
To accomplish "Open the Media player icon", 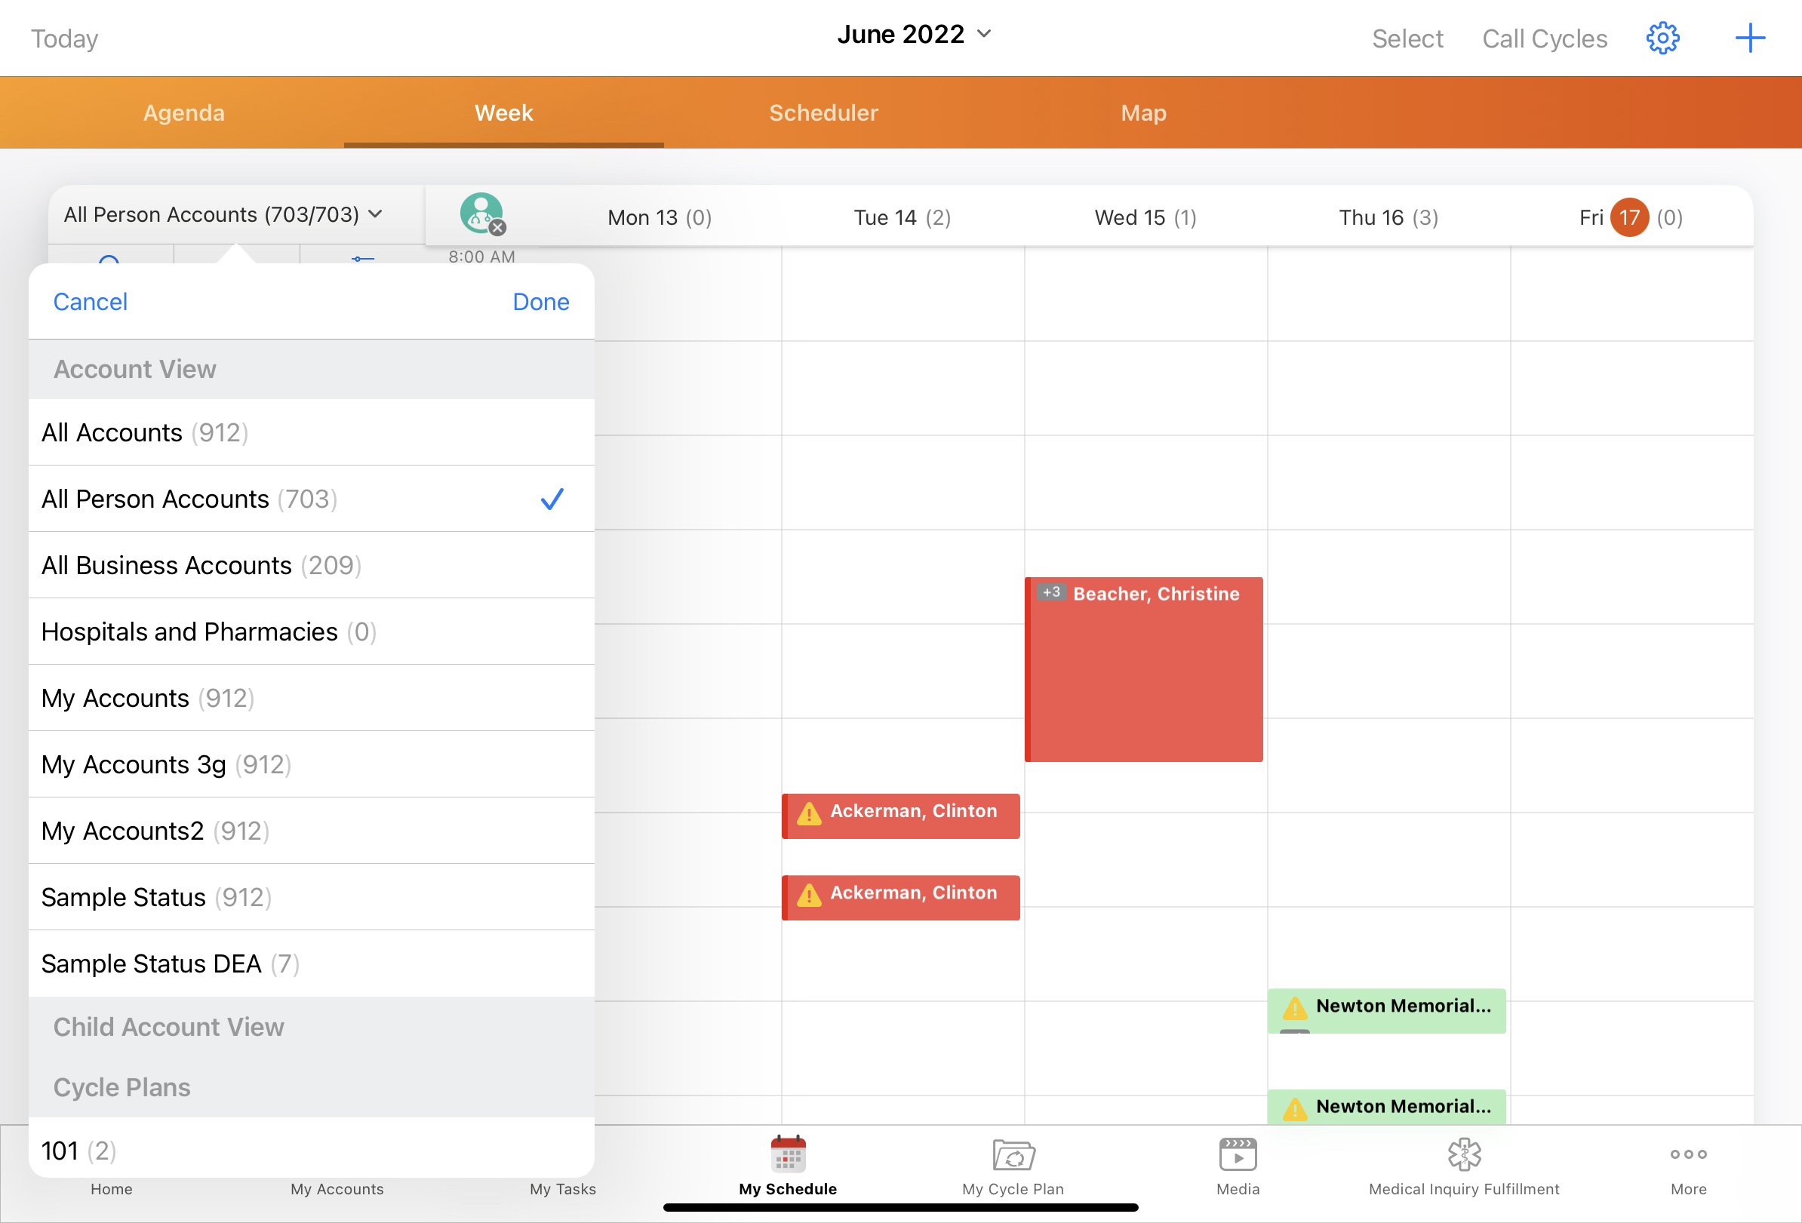I will 1238,1155.
